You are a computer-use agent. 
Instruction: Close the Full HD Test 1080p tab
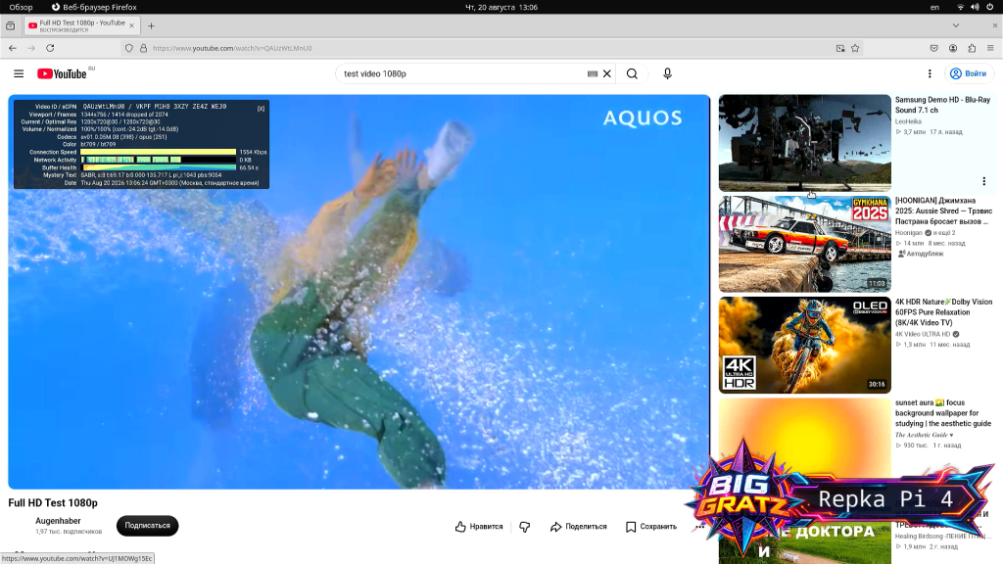pyautogui.click(x=132, y=25)
